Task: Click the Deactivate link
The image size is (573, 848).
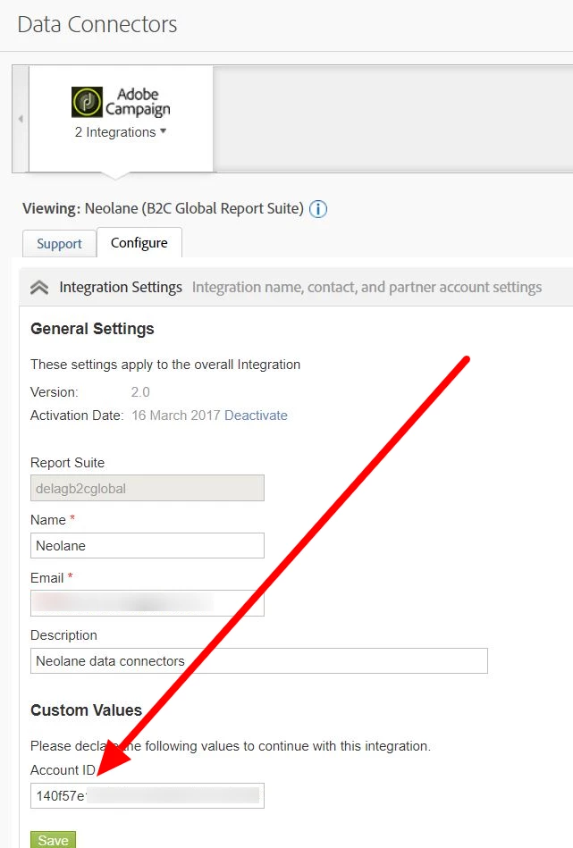Action: click(256, 416)
